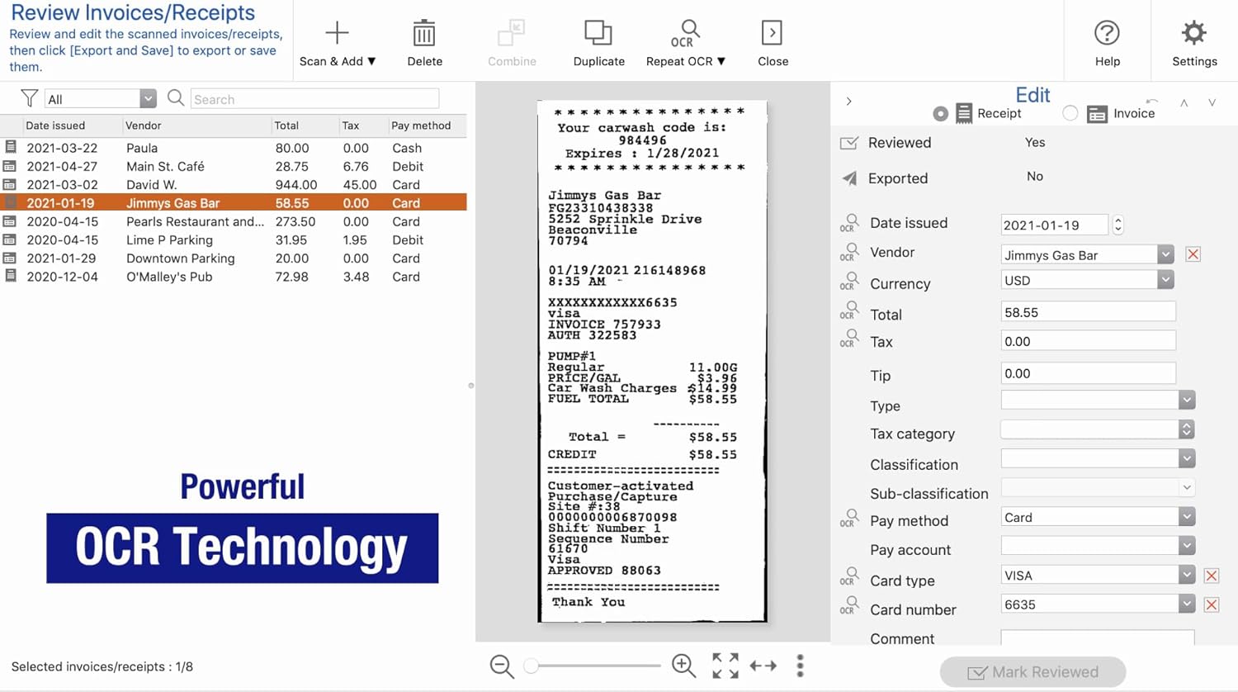Zoom out of the receipt preview
Screen dimensions: 1238x692
[502, 666]
